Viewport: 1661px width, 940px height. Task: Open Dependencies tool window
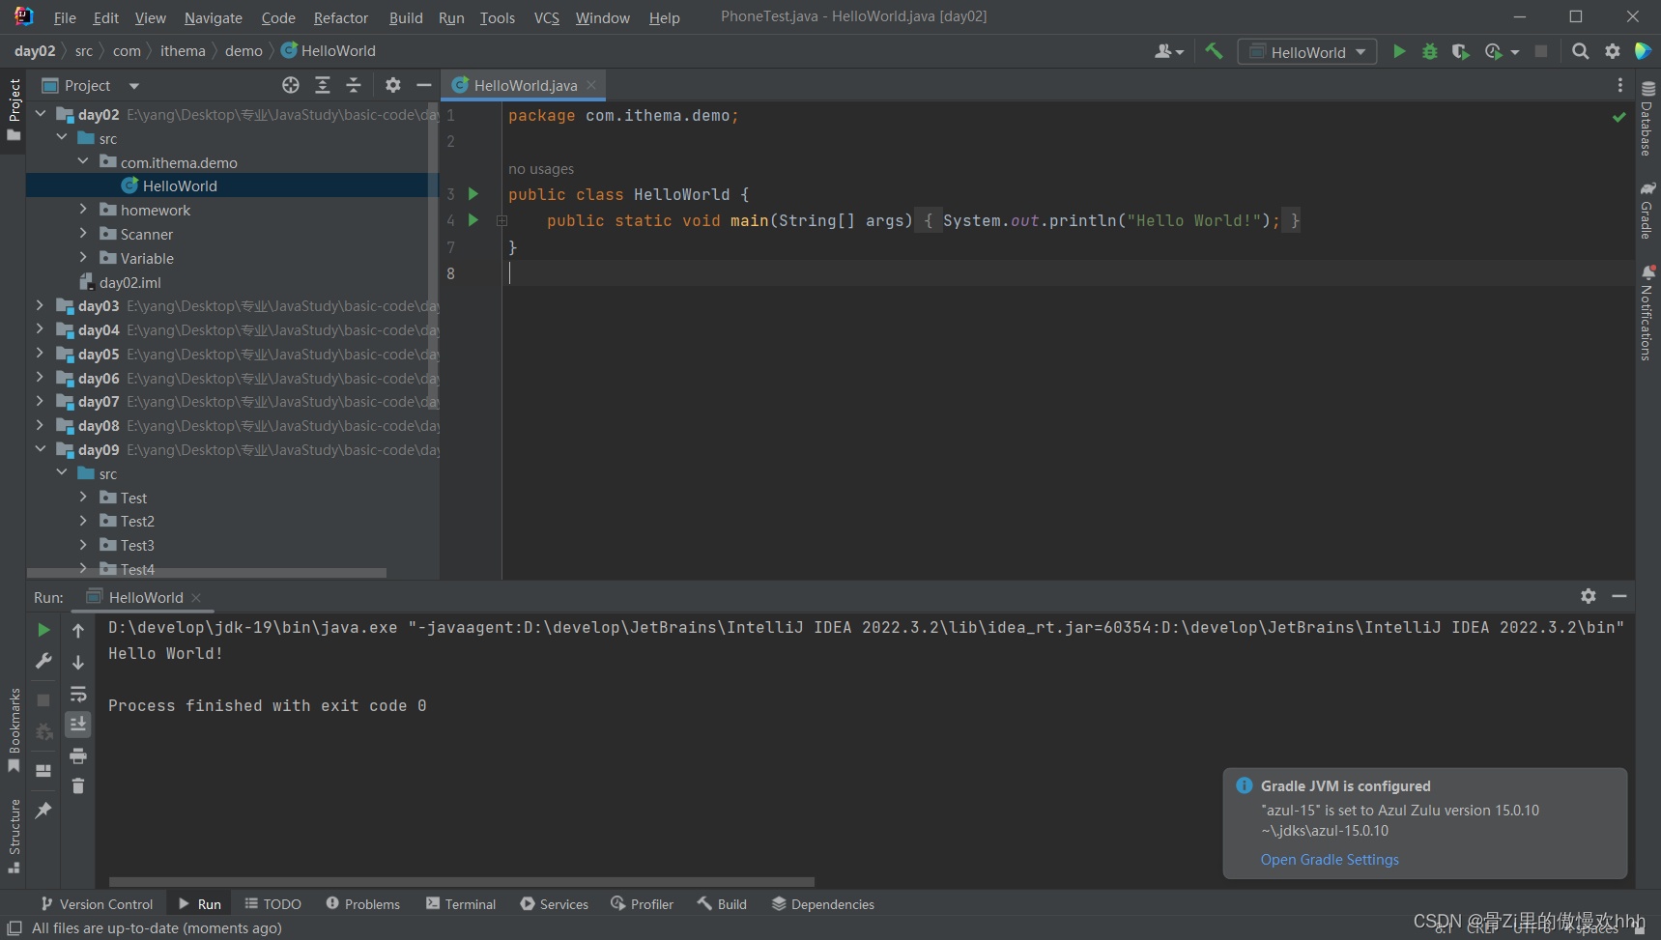[x=822, y=904]
